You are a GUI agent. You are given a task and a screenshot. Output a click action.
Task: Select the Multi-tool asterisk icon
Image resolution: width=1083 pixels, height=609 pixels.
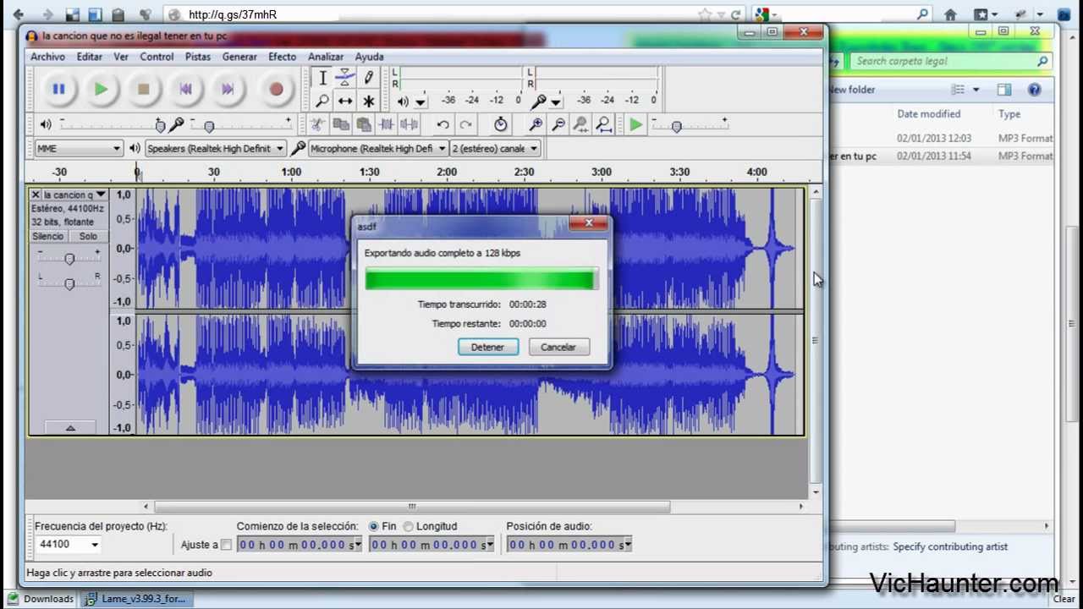(x=369, y=101)
